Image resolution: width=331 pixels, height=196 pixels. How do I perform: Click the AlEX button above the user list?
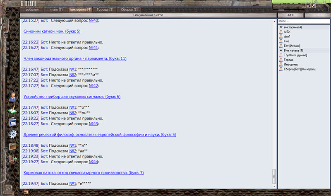tap(290, 15)
